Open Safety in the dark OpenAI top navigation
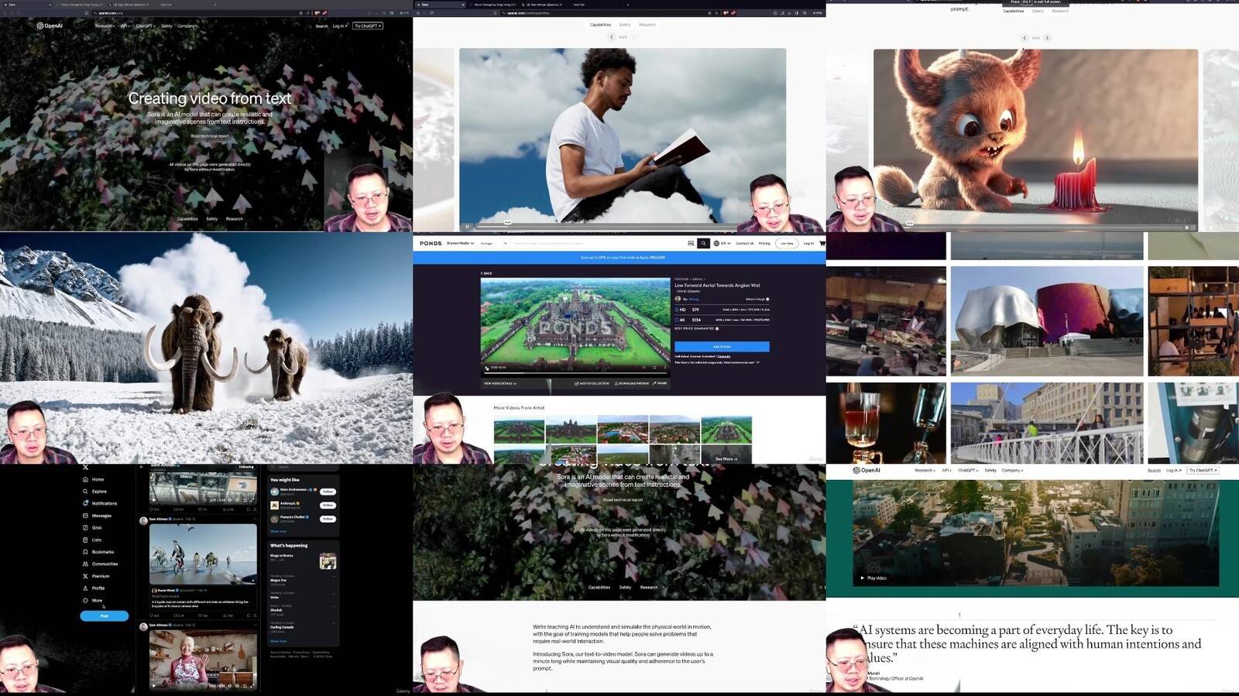 coord(166,26)
